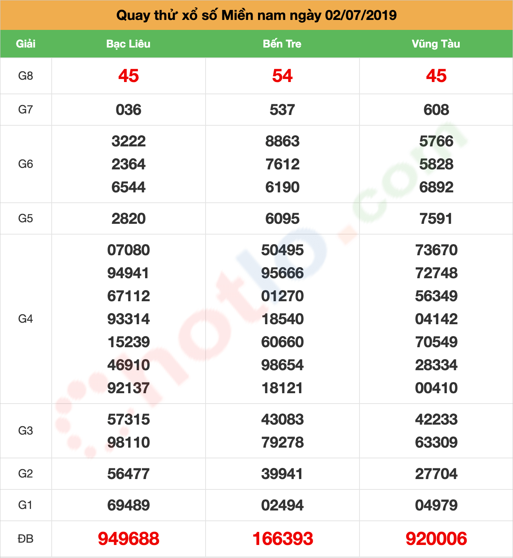Image resolution: width=513 pixels, height=558 pixels.
Task: Pick G4 number 28334
Action: point(436,365)
